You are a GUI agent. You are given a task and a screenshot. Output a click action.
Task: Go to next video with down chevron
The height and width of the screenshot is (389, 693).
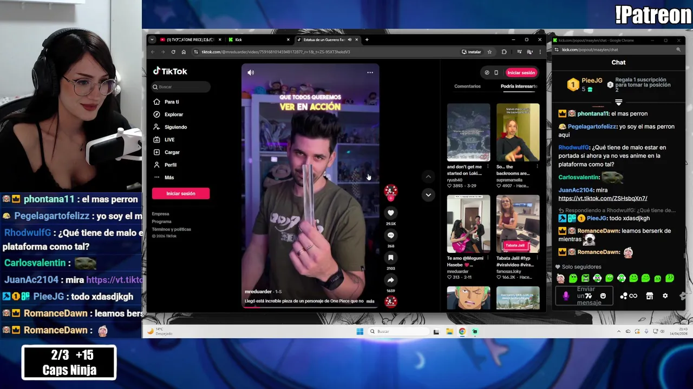428,194
